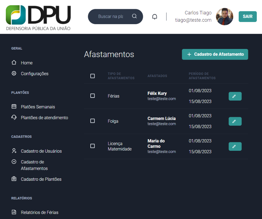The width and height of the screenshot is (262, 219).
Task: Click the notification bell icon
Action: point(155,17)
